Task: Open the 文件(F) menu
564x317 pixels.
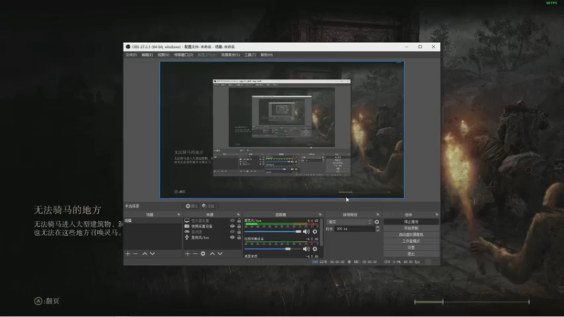Action: [x=130, y=54]
